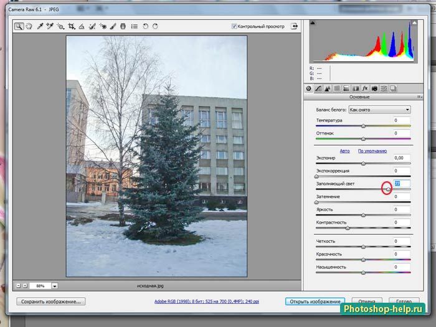Click the исходная.jpg file name

pyautogui.click(x=151, y=286)
